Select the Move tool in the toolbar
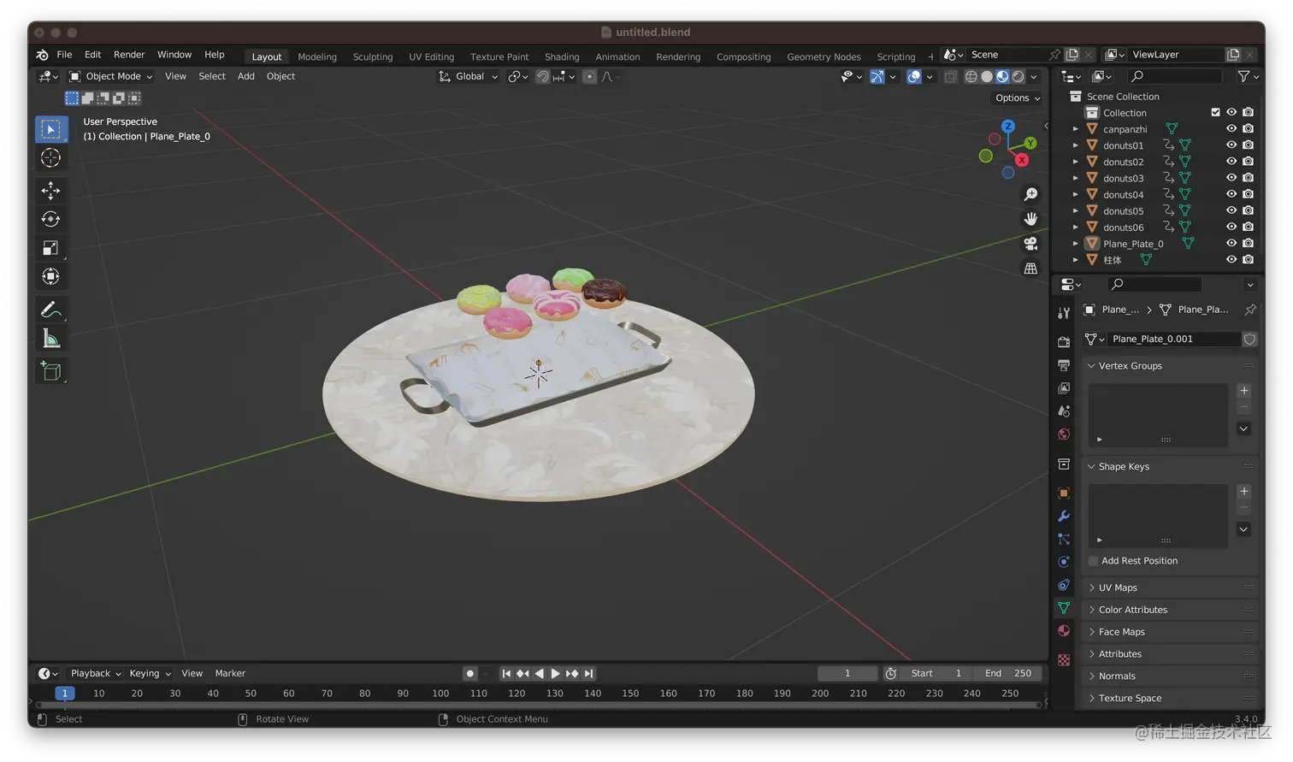Image resolution: width=1293 pixels, height=762 pixels. pyautogui.click(x=50, y=190)
